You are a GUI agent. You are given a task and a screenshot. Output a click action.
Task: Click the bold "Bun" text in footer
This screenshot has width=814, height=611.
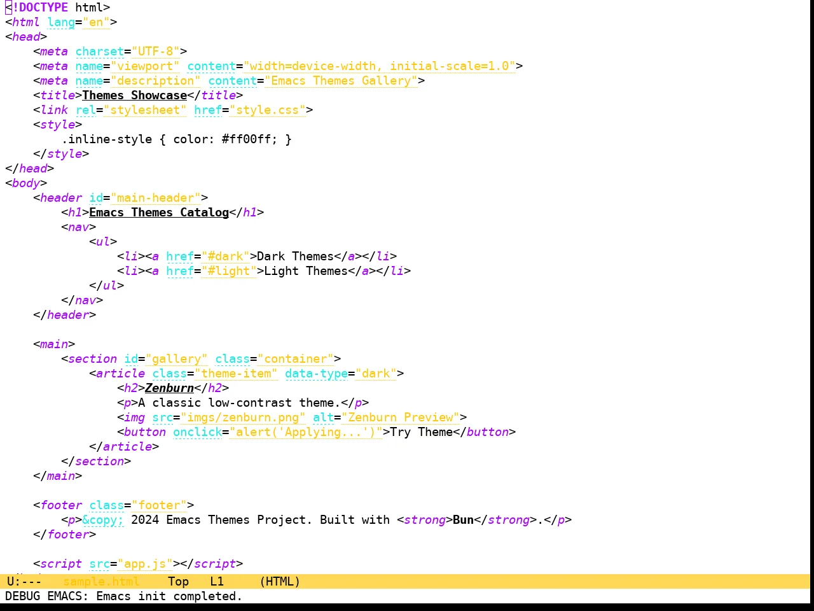pos(464,520)
